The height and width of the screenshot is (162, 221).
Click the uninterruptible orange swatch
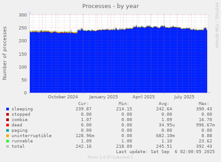pos(8,136)
